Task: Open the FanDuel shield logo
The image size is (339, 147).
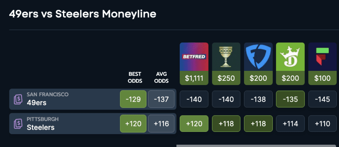Action: coord(258,57)
